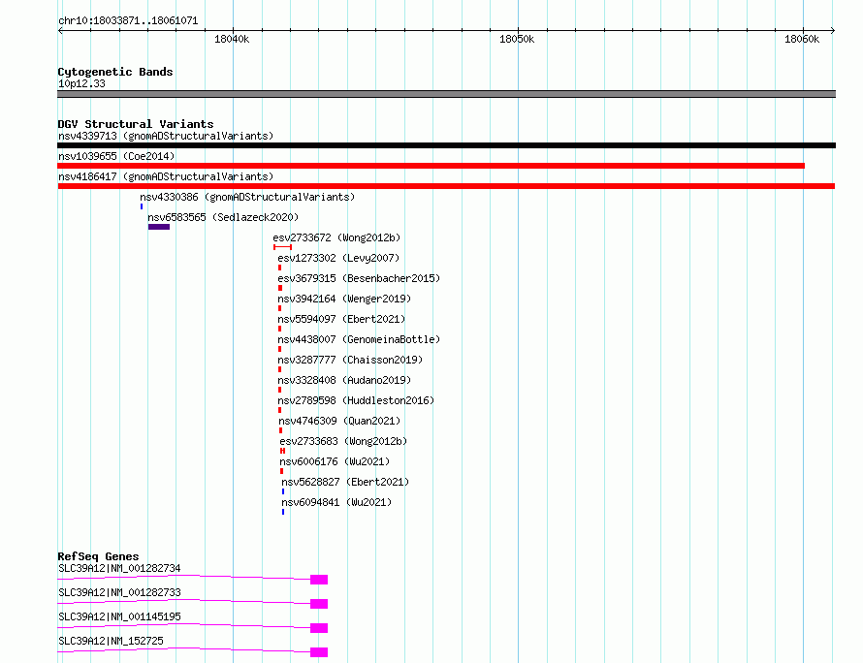The height and width of the screenshot is (663, 863).
Task: Open variant nsv4330386 gnomAD label
Action: click(x=247, y=197)
